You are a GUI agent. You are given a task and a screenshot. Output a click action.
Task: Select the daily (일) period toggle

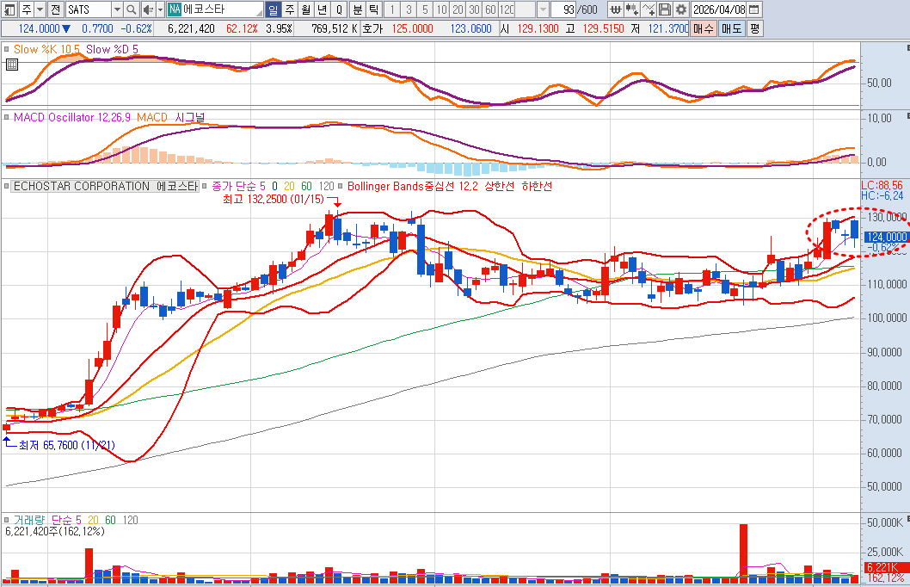point(274,9)
